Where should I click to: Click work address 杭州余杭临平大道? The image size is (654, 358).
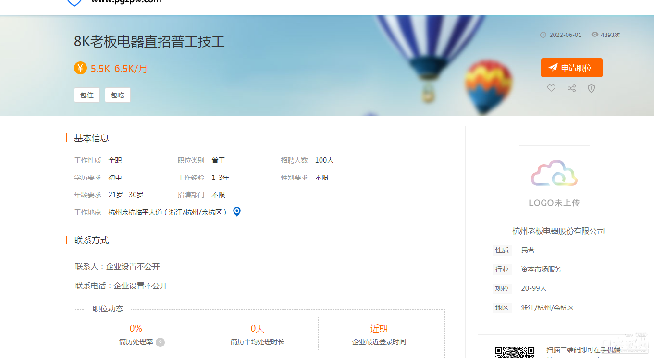(x=136, y=212)
